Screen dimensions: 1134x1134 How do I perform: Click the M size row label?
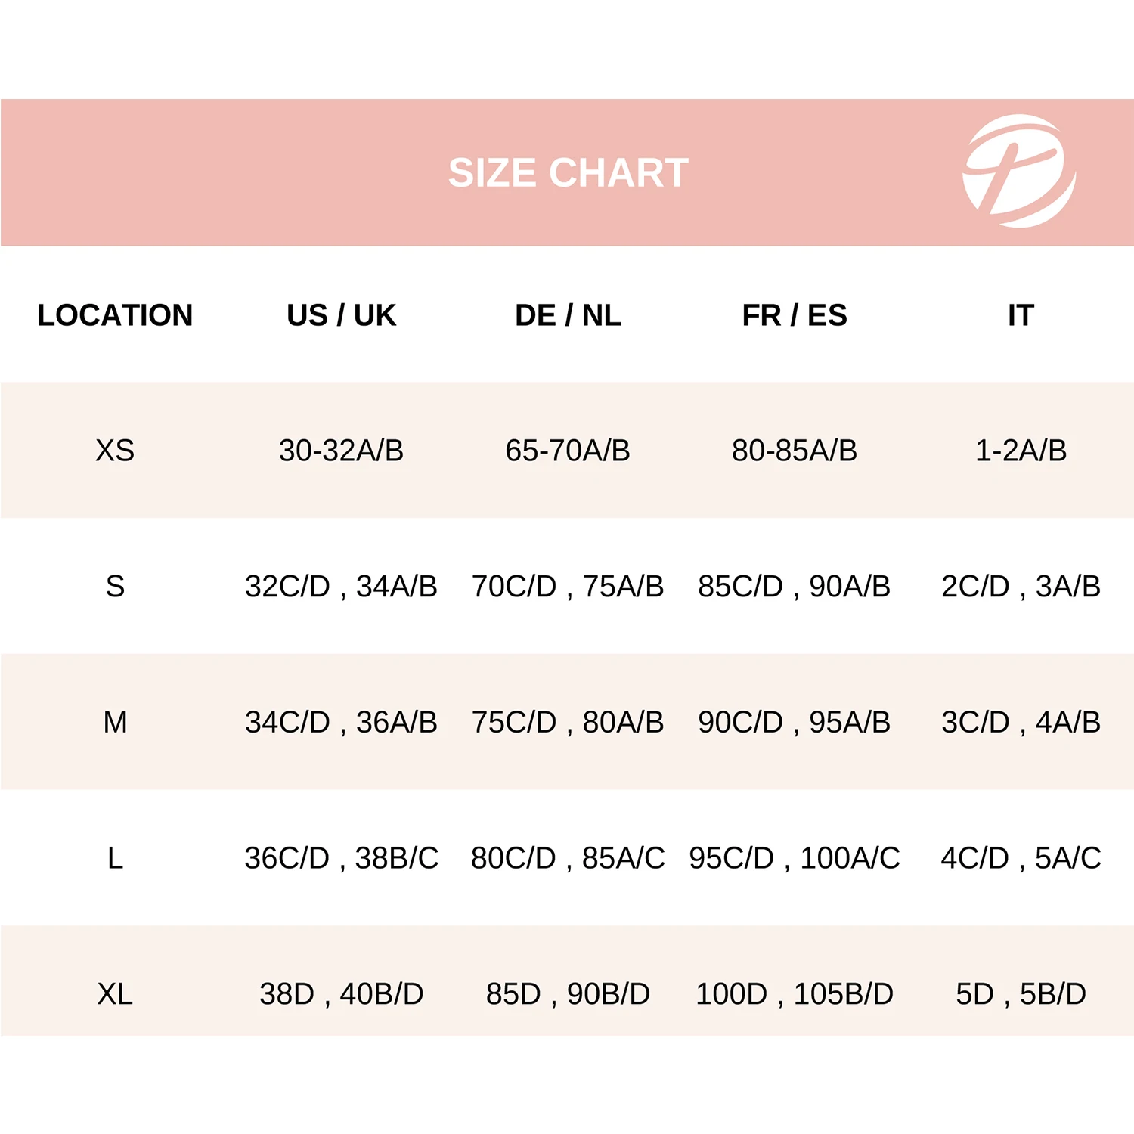(x=115, y=722)
